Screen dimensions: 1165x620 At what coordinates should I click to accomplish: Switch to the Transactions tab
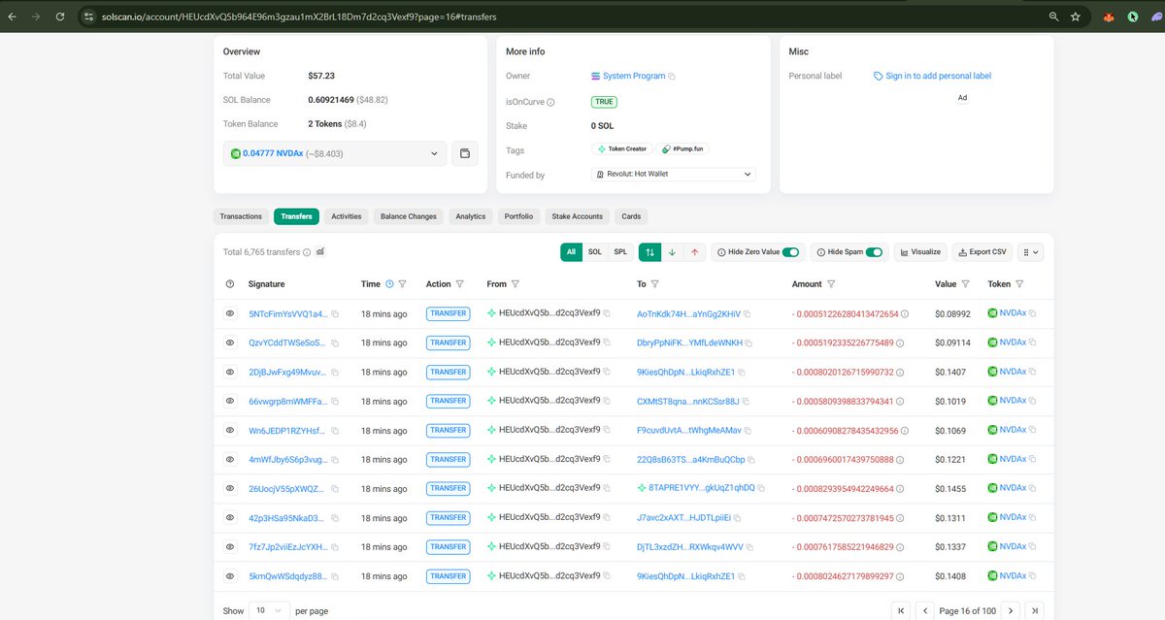tap(241, 216)
